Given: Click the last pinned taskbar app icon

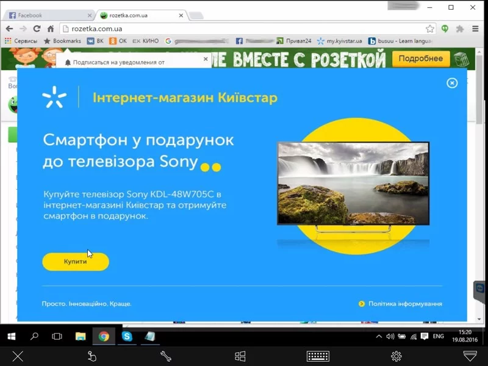Looking at the screenshot, I should (150, 336).
